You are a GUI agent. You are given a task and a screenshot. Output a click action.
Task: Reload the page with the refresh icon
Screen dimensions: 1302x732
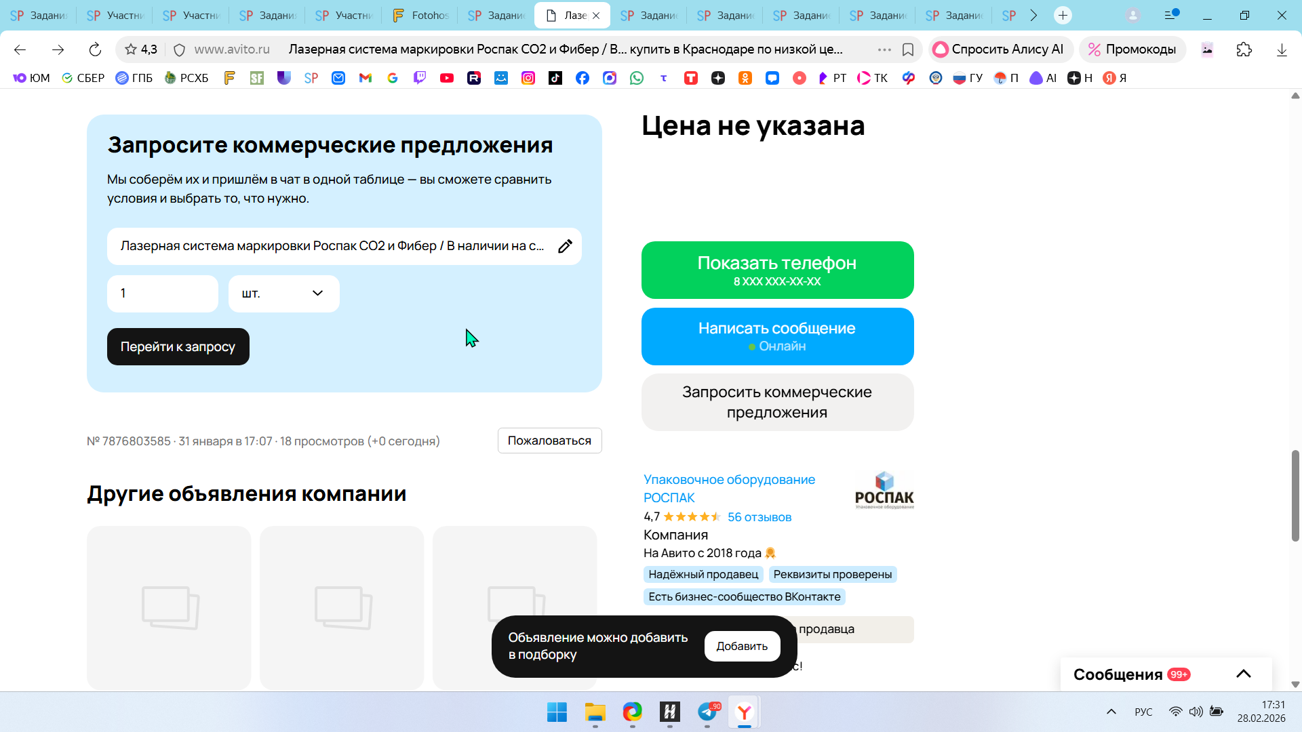point(95,49)
